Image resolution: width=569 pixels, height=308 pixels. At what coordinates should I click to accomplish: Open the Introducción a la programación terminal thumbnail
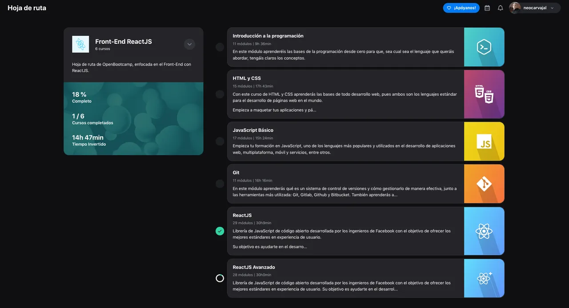(484, 47)
